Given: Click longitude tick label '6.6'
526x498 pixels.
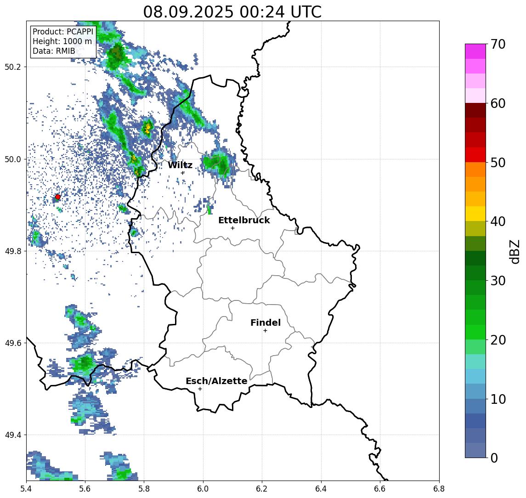Looking at the screenshot, I should pyautogui.click(x=380, y=489).
